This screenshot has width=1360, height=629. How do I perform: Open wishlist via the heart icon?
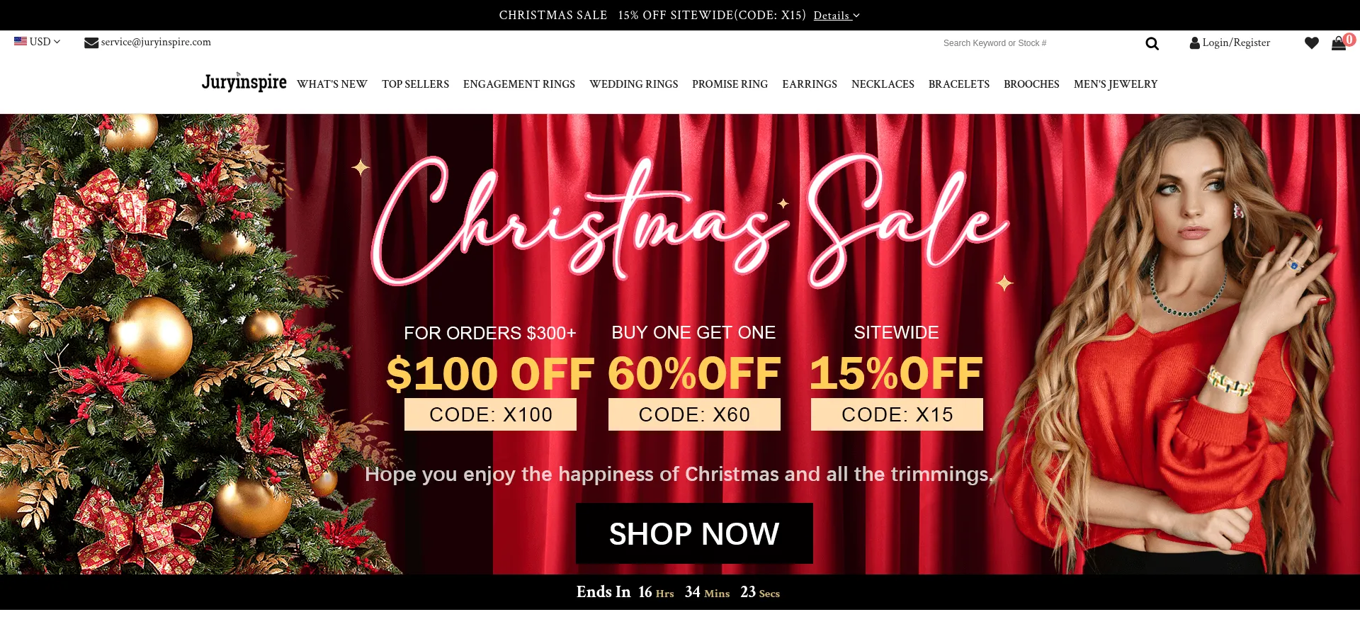tap(1311, 43)
